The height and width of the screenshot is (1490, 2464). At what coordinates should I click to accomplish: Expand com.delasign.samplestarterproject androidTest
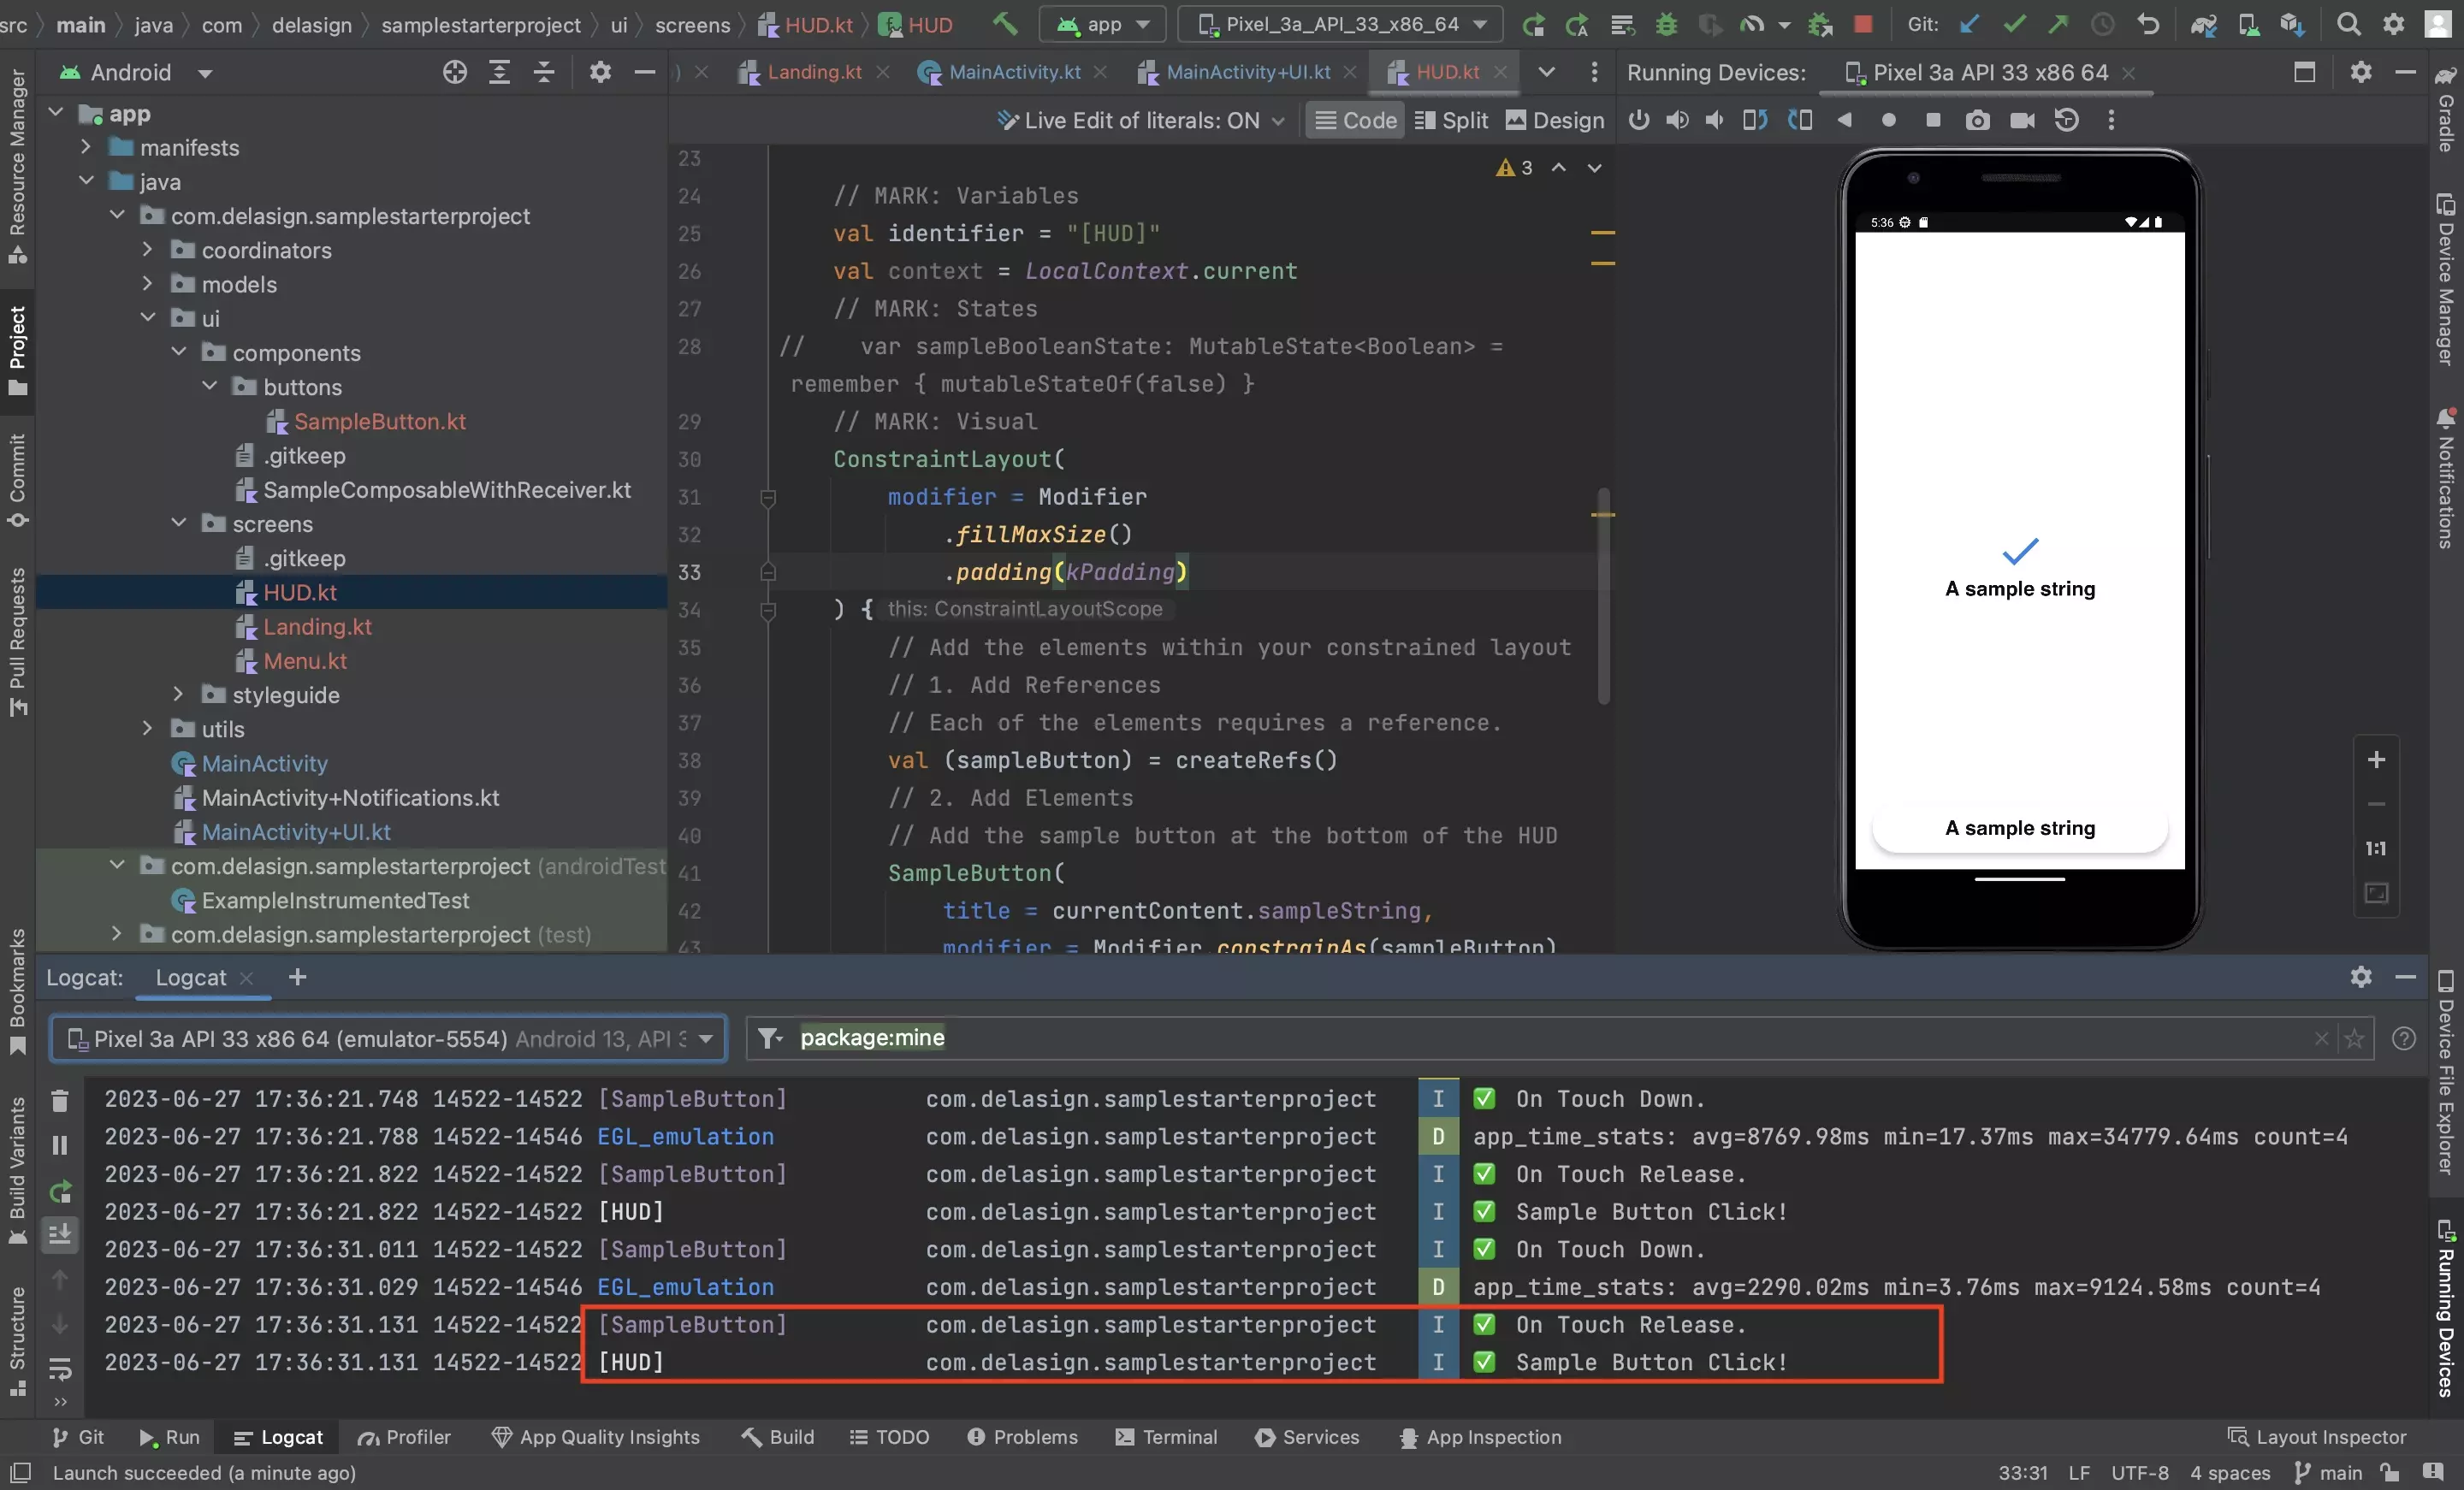click(x=116, y=867)
